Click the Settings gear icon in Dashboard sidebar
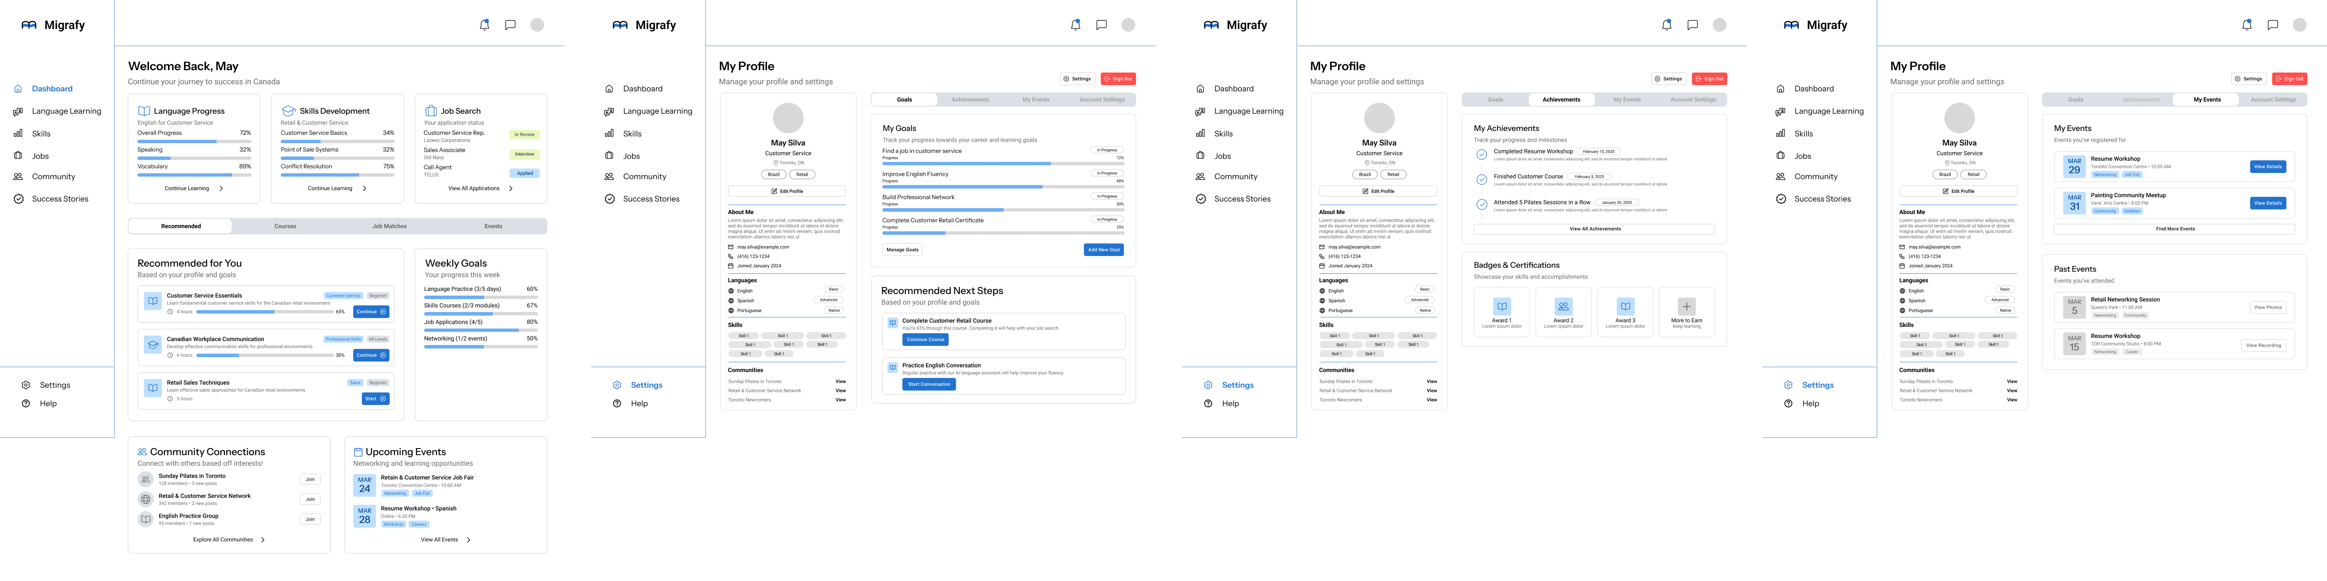Screen dimensions: 2327x581 point(26,385)
